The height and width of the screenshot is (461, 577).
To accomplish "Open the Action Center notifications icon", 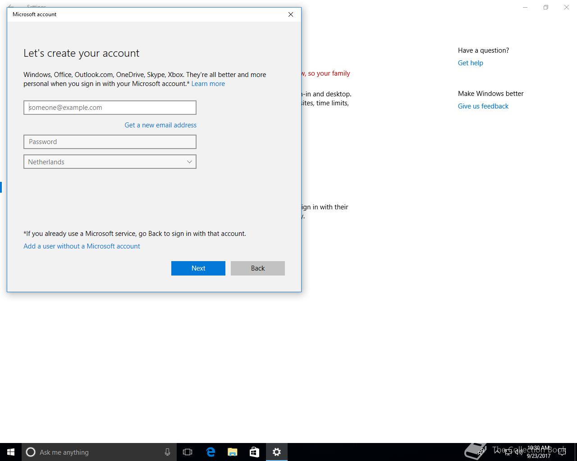I will pyautogui.click(x=562, y=452).
